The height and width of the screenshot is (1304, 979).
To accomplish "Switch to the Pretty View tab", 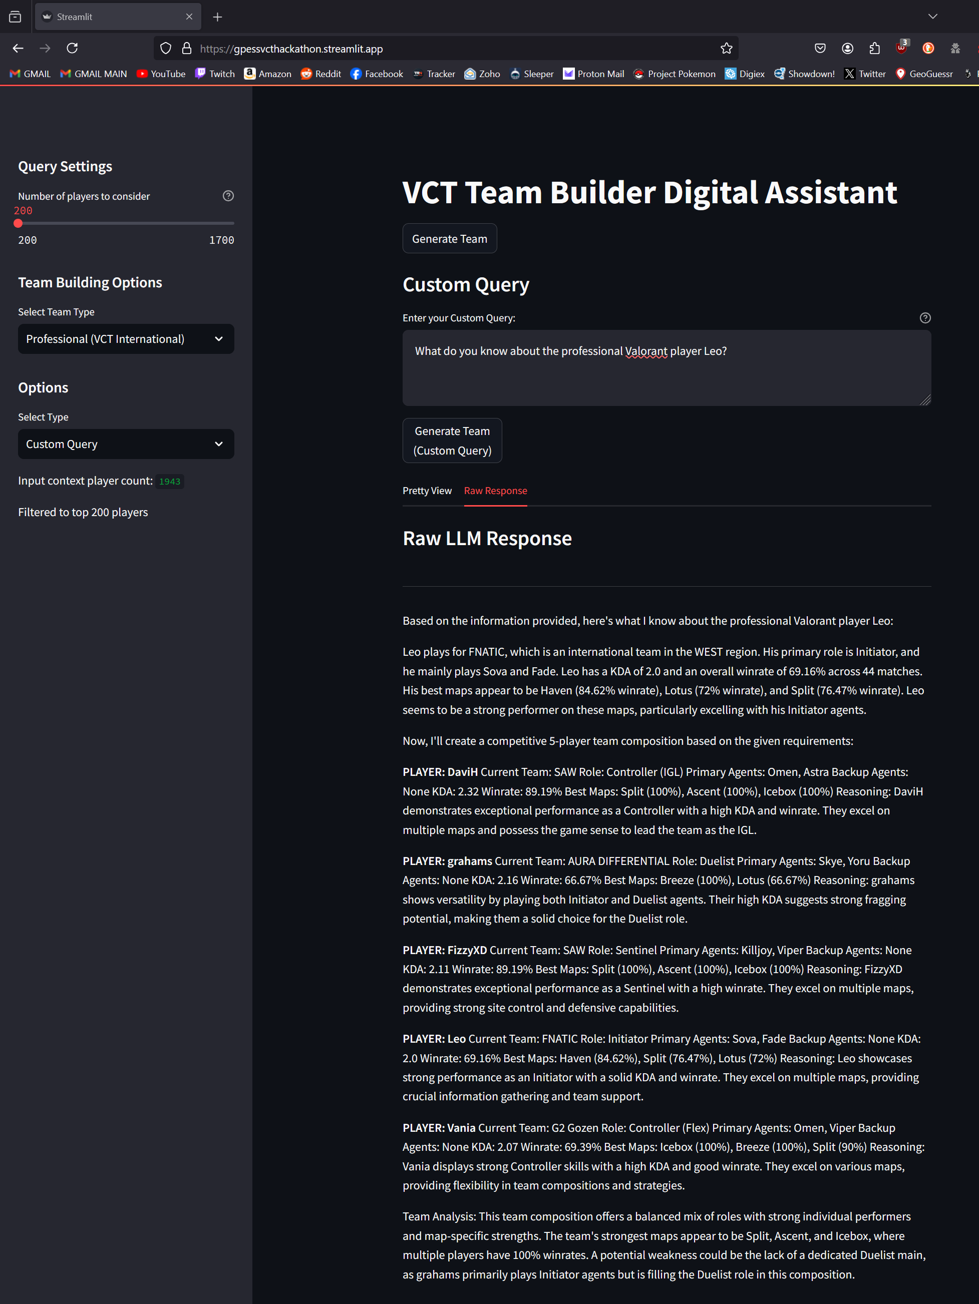I will click(x=427, y=491).
